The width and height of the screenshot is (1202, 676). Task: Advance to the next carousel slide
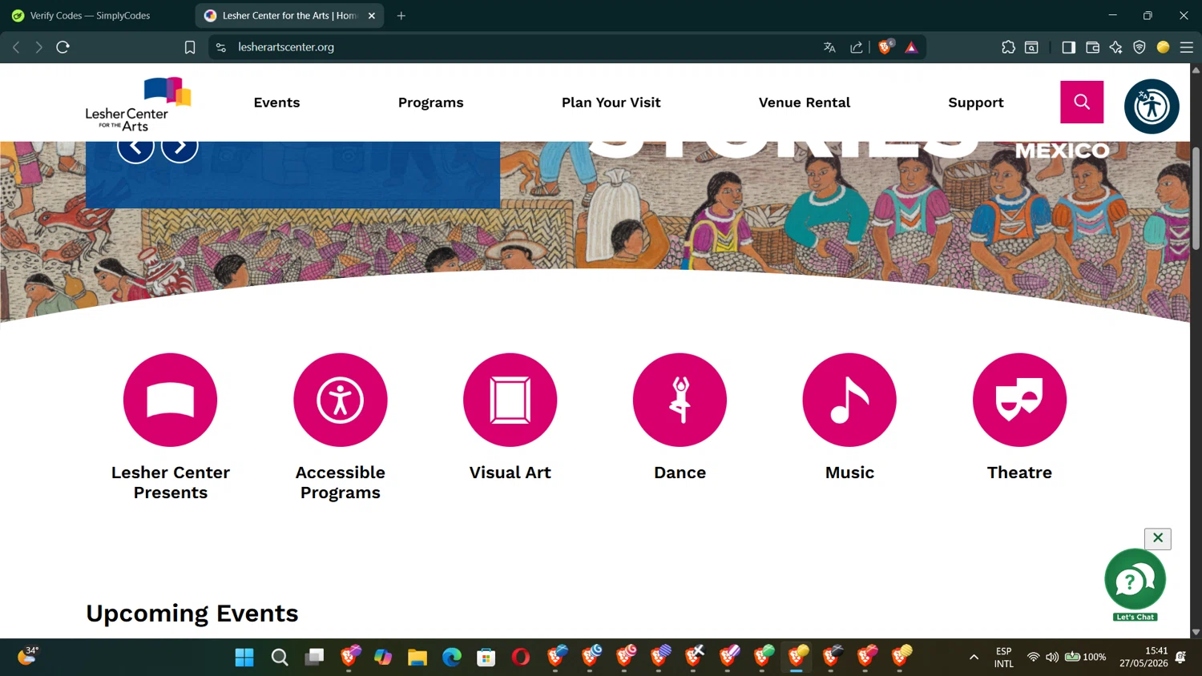pyautogui.click(x=179, y=147)
